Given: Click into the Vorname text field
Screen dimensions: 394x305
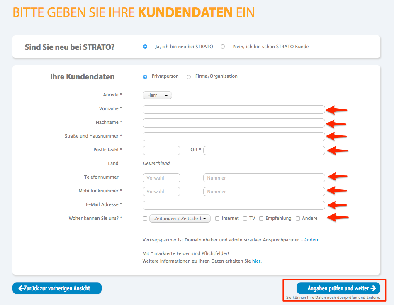Looking at the screenshot, I should tap(233, 109).
